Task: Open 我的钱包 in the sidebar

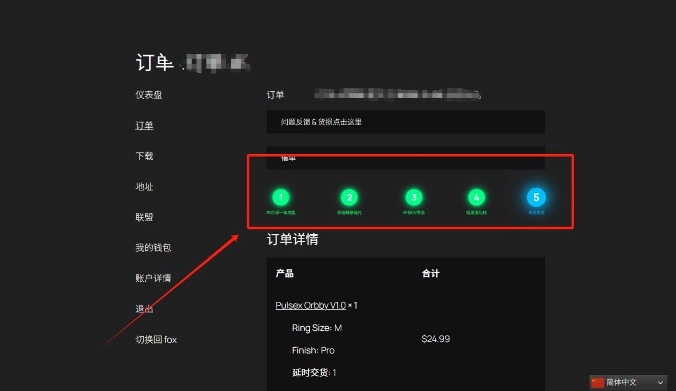Action: point(153,247)
